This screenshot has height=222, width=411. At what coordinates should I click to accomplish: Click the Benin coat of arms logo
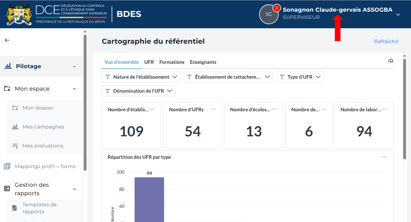pos(19,14)
